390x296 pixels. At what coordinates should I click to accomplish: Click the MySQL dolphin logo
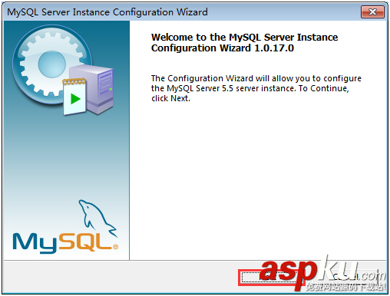pyautogui.click(x=65, y=227)
